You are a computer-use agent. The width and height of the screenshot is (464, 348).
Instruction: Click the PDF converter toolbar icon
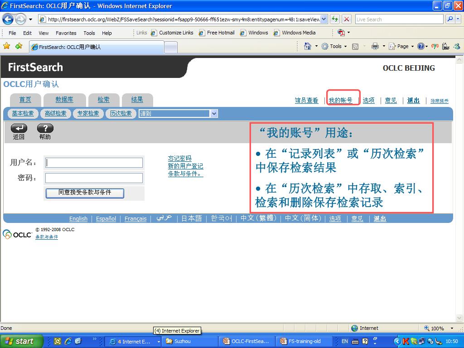pos(341,33)
